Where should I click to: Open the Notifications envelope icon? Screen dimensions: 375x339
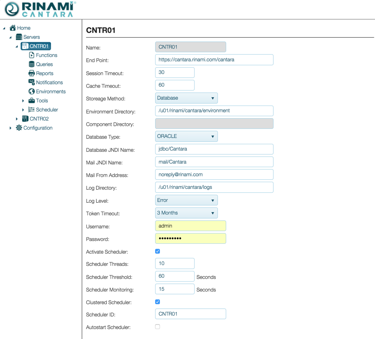click(x=32, y=82)
